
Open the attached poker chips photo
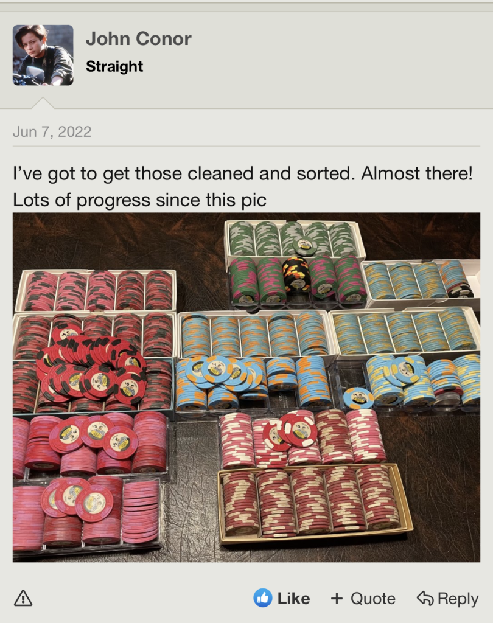(246, 388)
